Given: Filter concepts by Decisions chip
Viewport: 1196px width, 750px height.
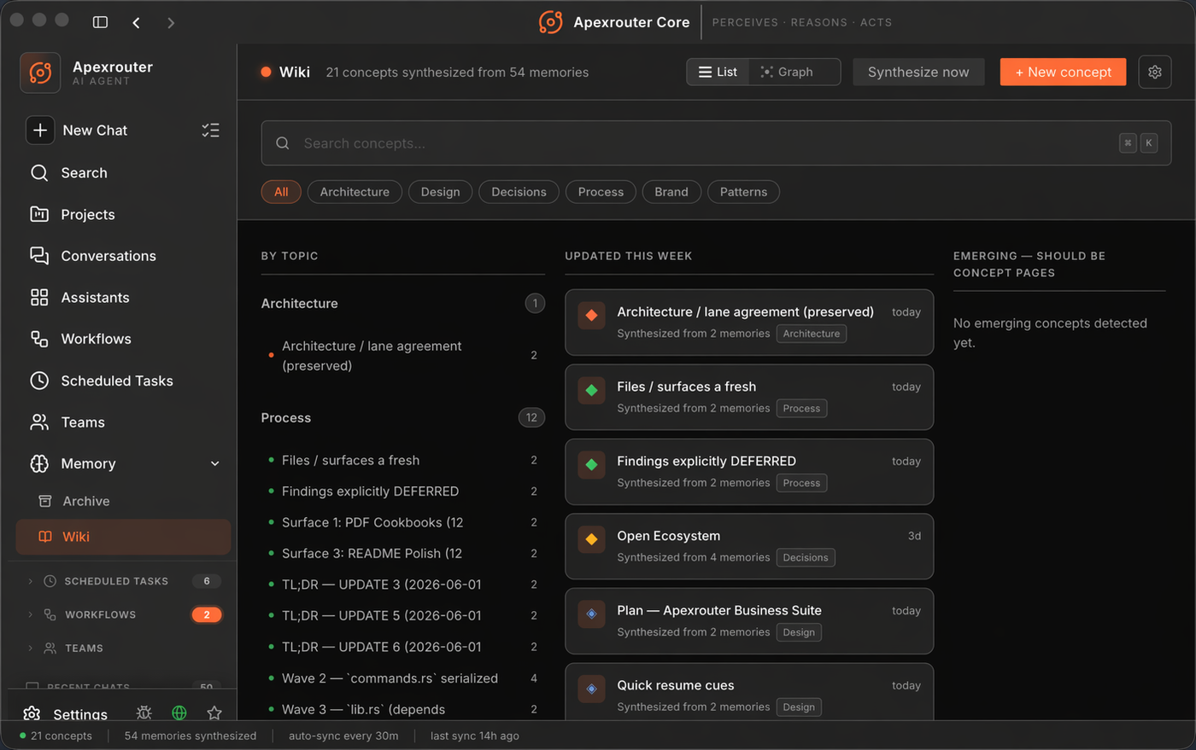Looking at the screenshot, I should pyautogui.click(x=519, y=192).
